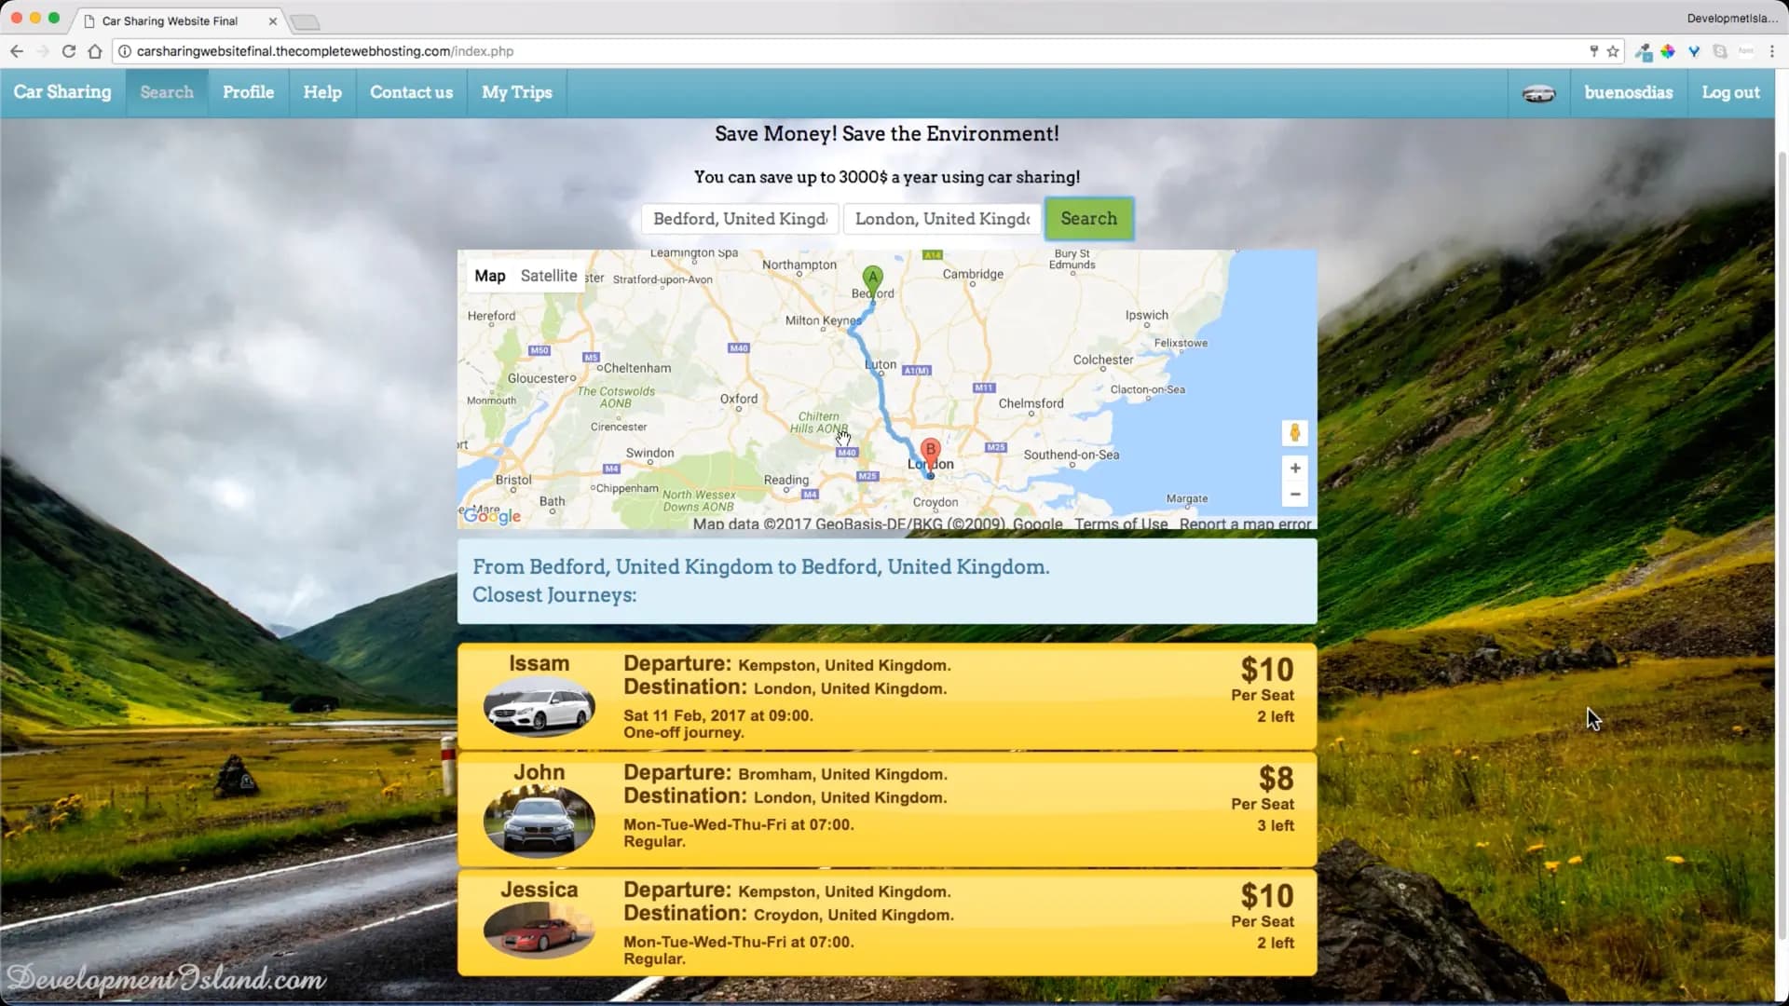1789x1006 pixels.
Task: Select Issam's white car thumbnail
Action: pos(539,707)
